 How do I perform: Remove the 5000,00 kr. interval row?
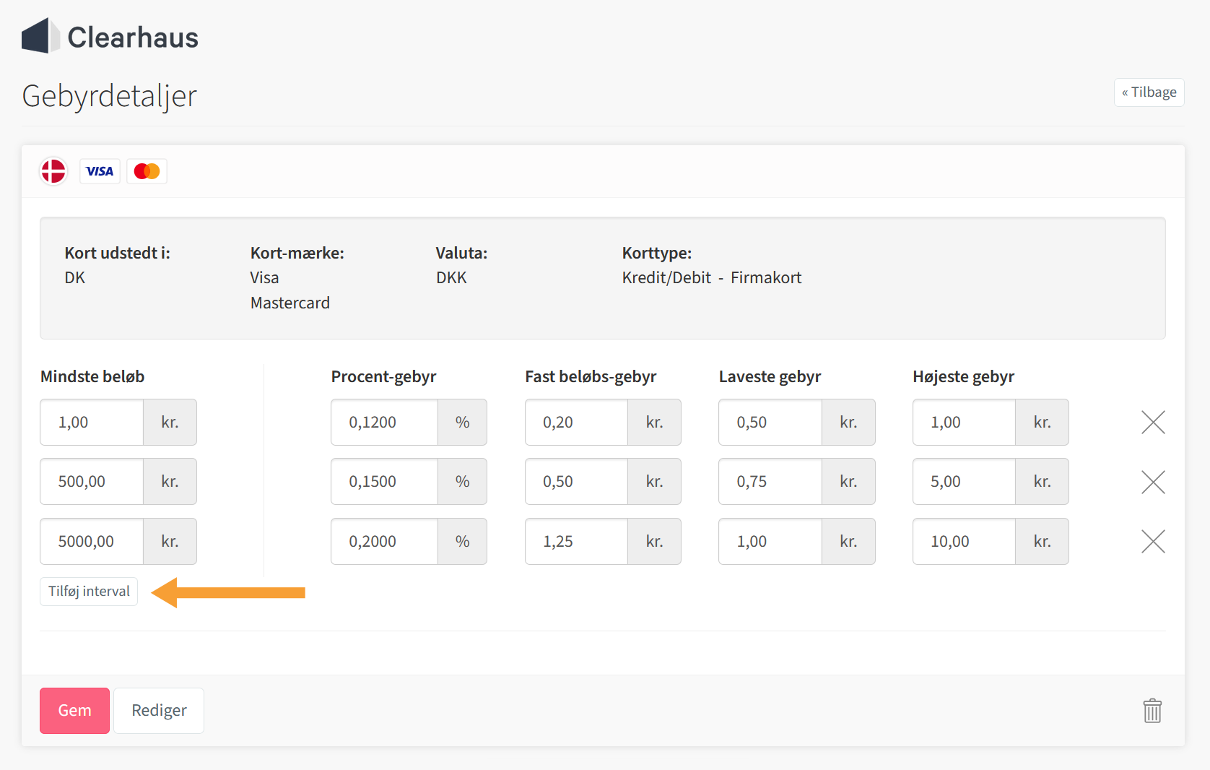pos(1153,541)
